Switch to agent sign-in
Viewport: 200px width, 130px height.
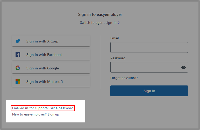98,23
